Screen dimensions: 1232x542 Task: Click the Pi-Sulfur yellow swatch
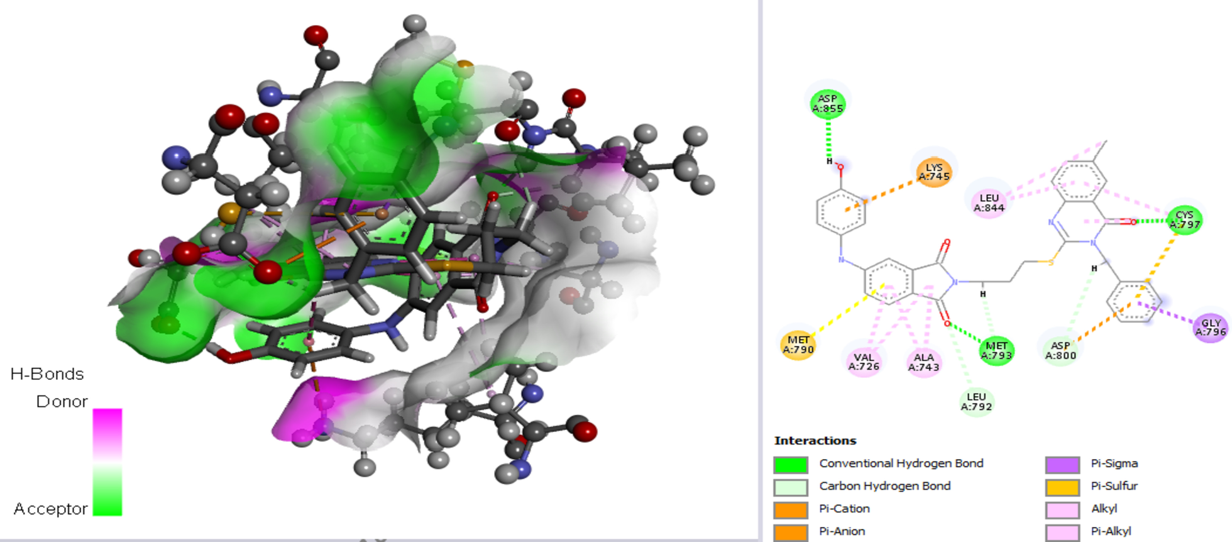(x=1063, y=487)
